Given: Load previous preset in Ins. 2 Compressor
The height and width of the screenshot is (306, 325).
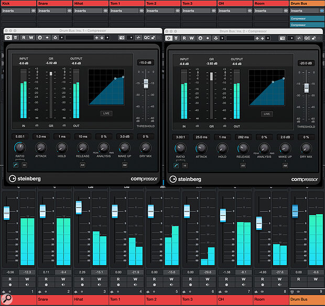Looking at the screenshot, I should tap(257, 38).
